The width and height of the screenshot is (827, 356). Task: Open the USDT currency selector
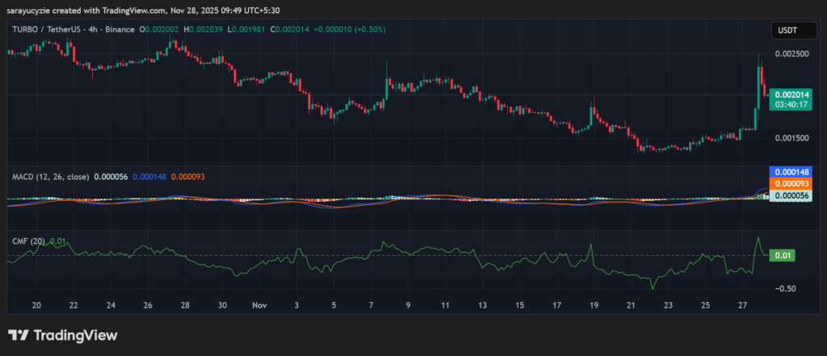pyautogui.click(x=788, y=30)
